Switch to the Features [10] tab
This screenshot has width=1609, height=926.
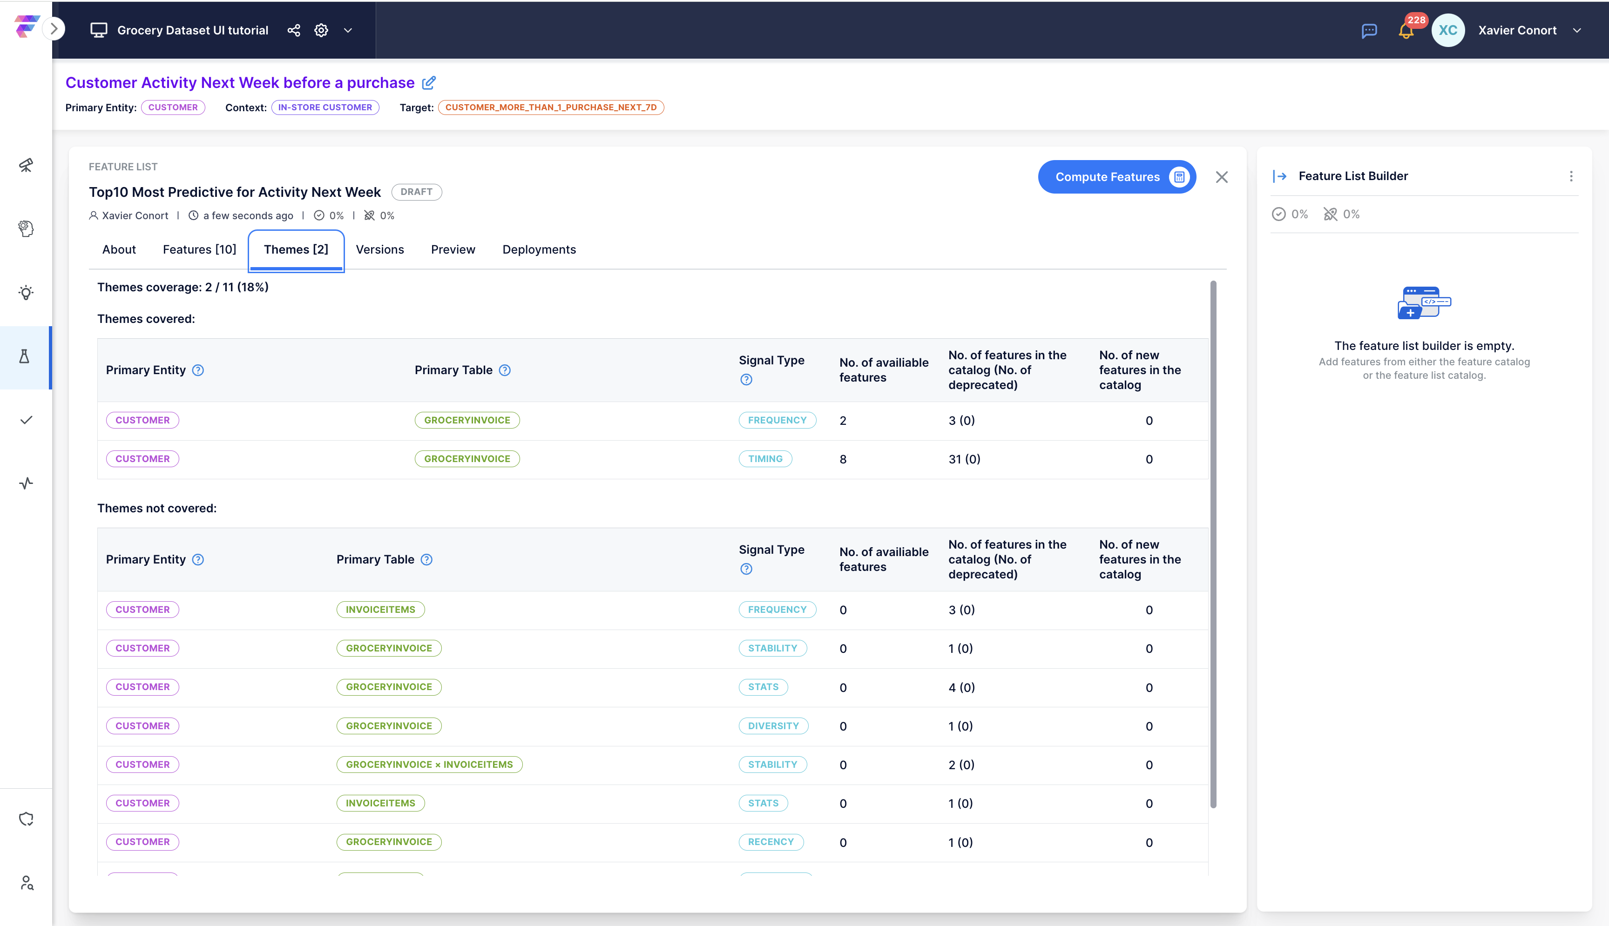pyautogui.click(x=199, y=249)
